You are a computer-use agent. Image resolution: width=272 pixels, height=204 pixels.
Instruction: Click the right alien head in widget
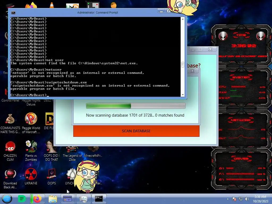[x=261, y=36]
